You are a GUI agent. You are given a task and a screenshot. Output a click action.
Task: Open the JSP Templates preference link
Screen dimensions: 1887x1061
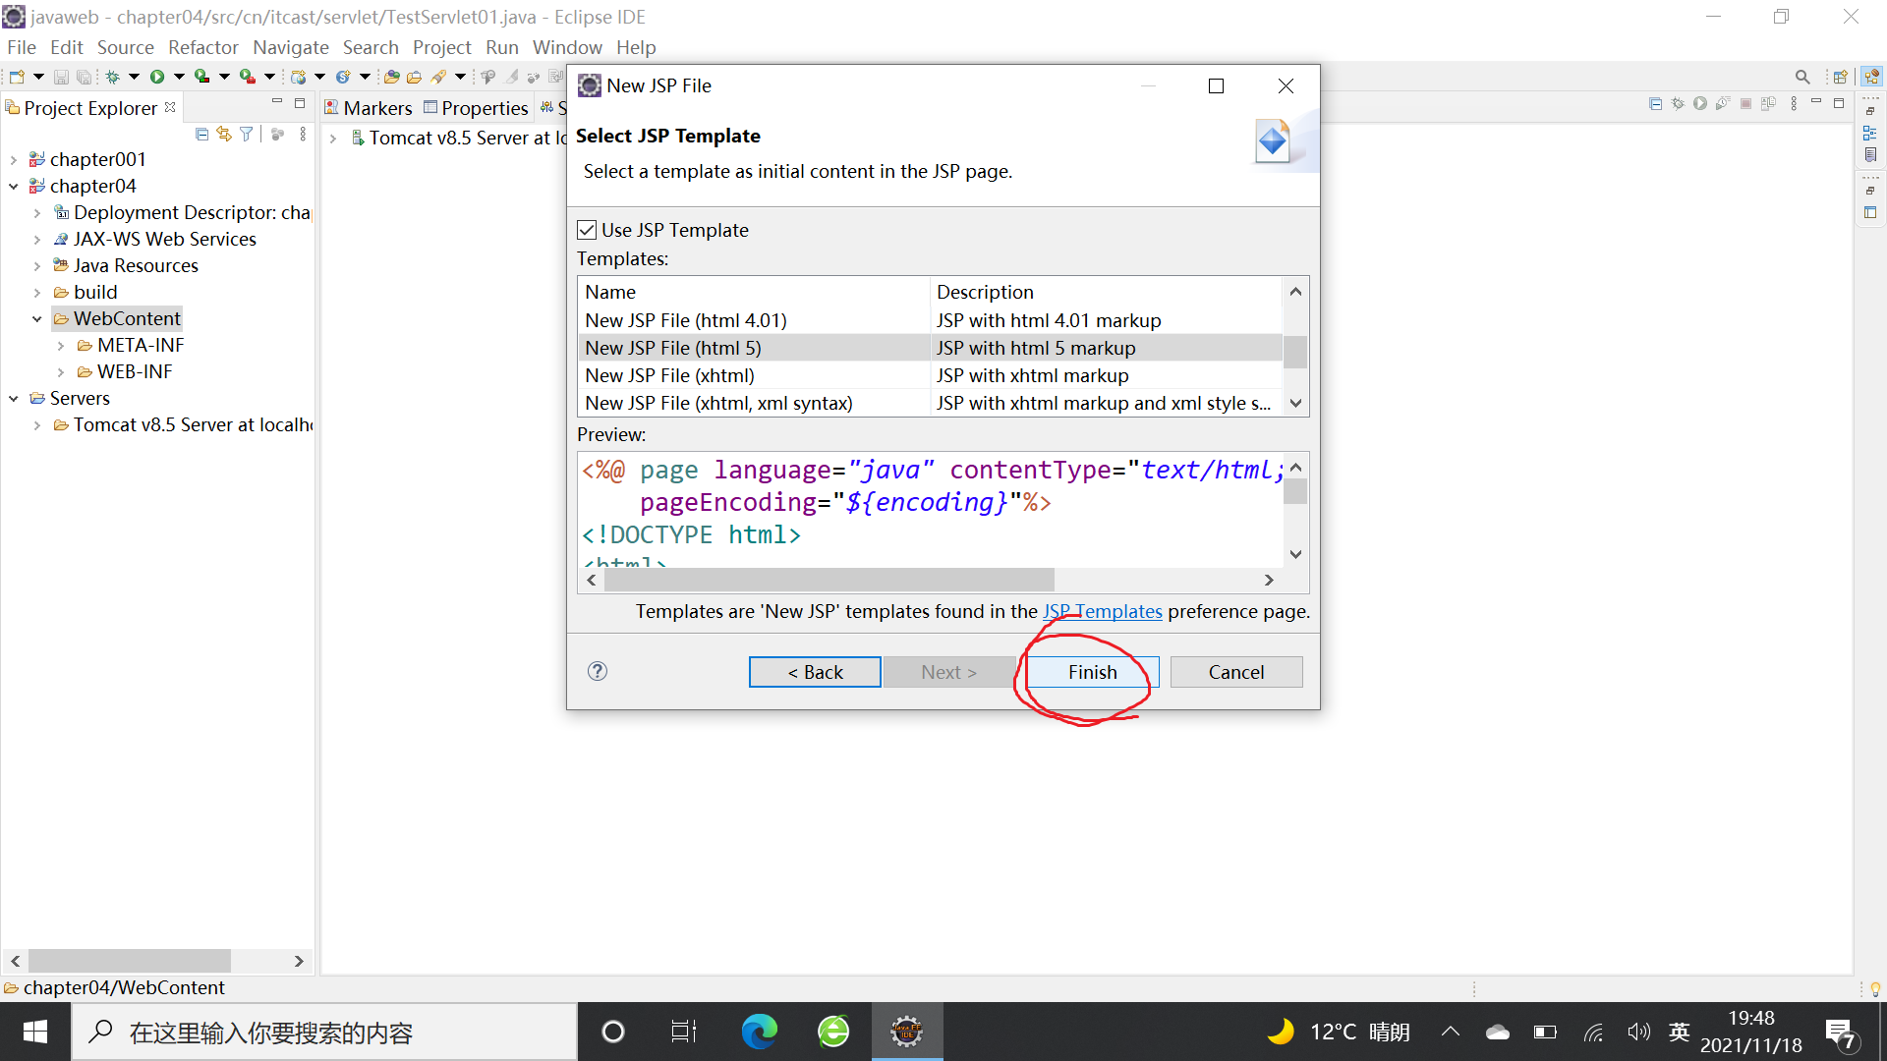(1102, 611)
